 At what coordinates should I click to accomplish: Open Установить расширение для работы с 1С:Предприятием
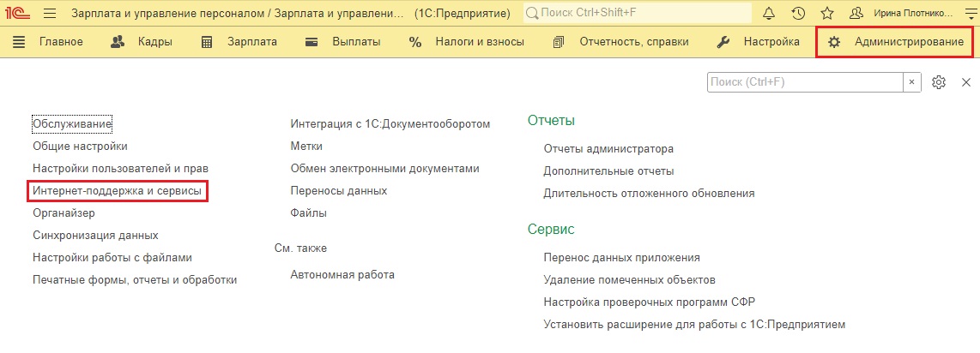click(694, 325)
